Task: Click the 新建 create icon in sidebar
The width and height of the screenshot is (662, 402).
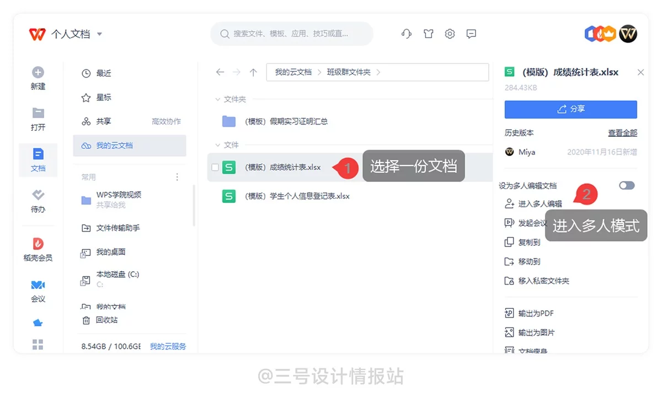Action: pyautogui.click(x=38, y=73)
